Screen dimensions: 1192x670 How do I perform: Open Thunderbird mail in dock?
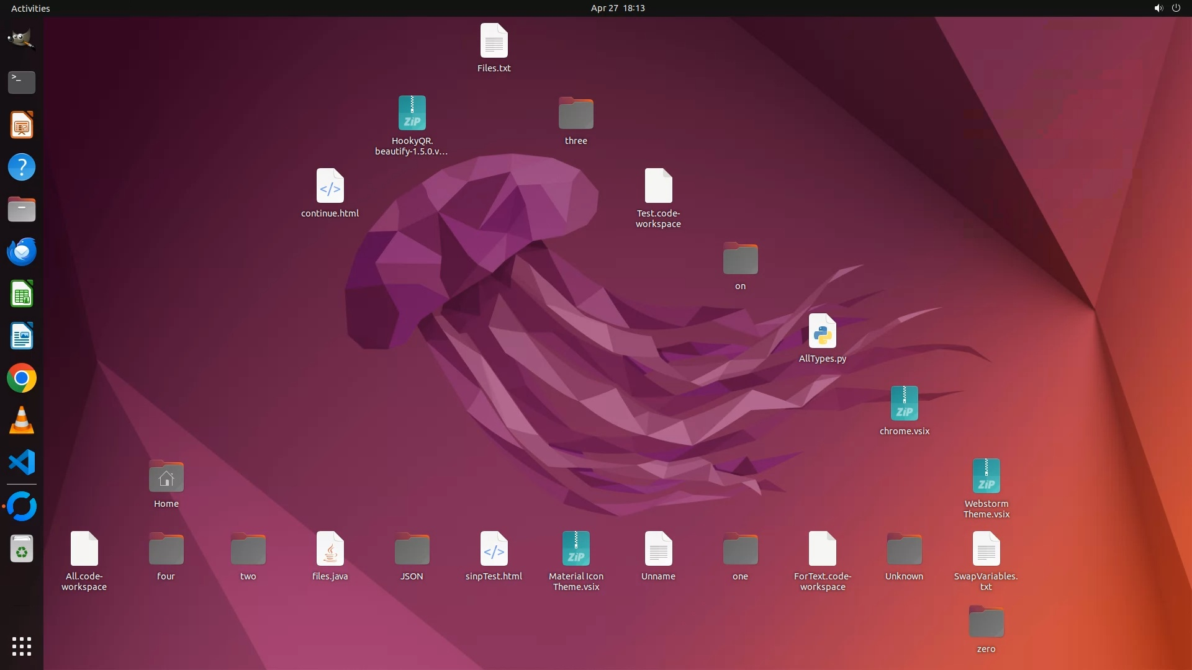(21, 252)
